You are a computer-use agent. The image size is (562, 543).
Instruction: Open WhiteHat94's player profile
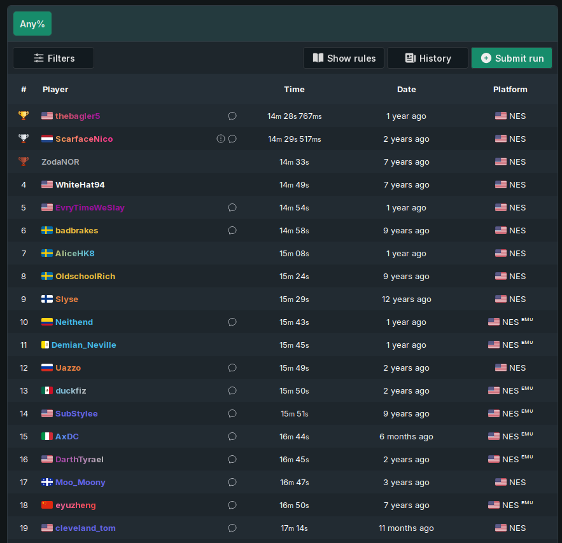pos(80,184)
